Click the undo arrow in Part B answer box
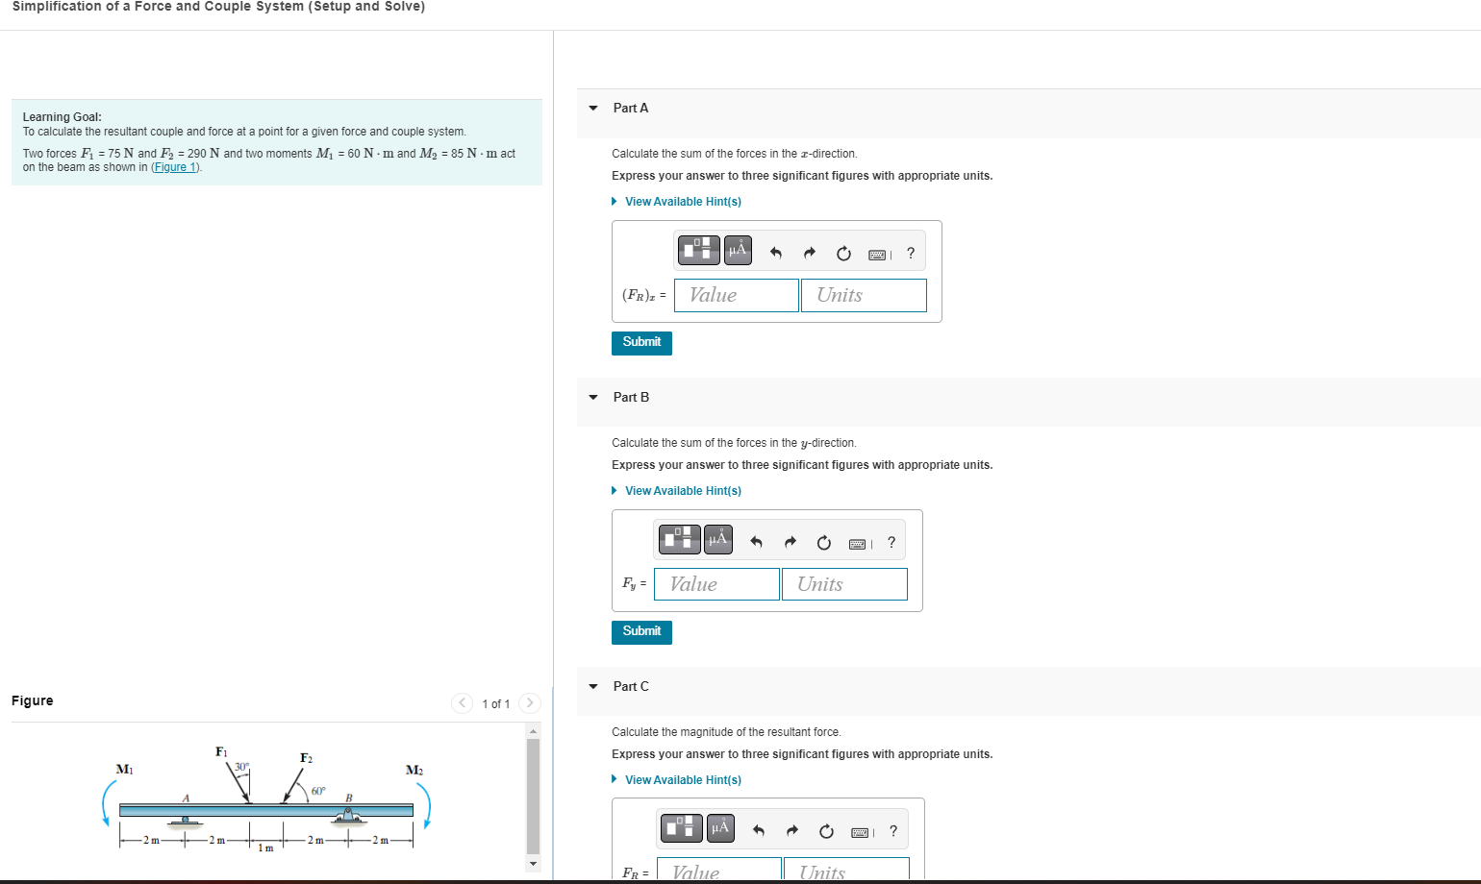Screen dimensions: 1481x884 [756, 541]
